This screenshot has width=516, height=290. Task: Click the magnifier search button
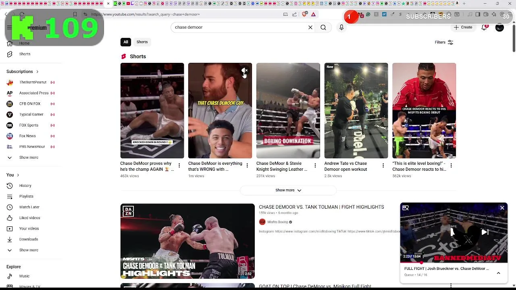tap(323, 27)
